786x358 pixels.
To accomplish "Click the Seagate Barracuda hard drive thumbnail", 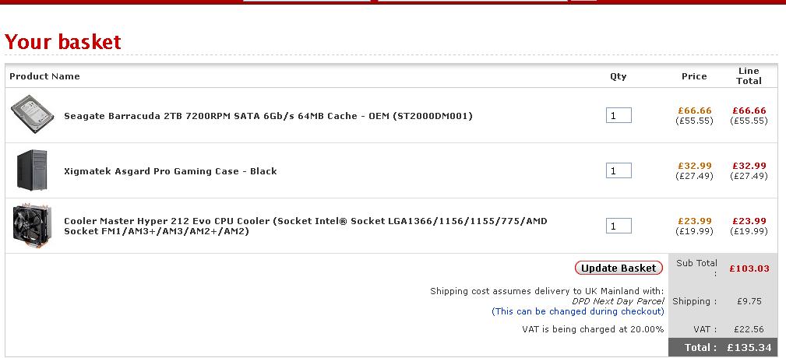I will (x=30, y=116).
